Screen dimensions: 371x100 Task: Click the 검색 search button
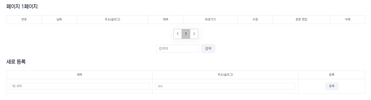click(208, 48)
